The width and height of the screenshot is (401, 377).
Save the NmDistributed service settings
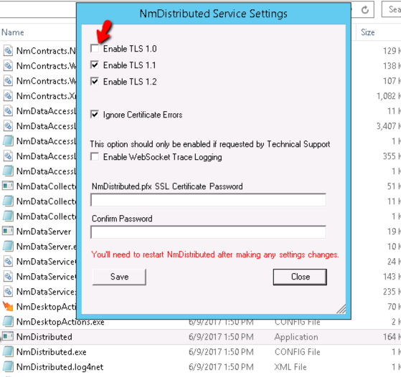coord(119,277)
